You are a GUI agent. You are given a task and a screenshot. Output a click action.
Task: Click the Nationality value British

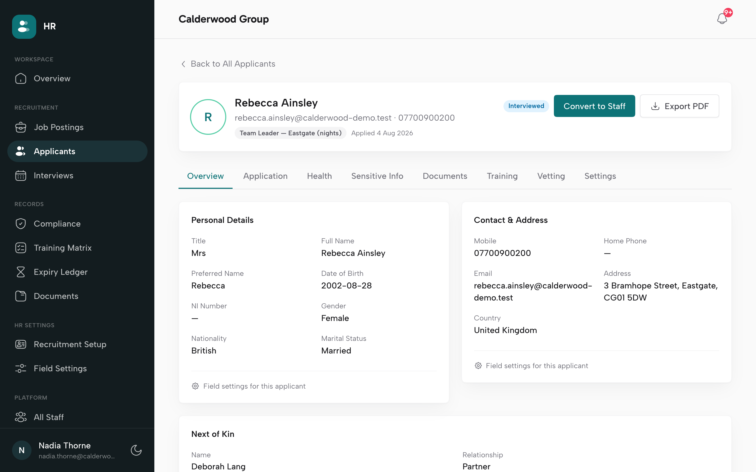(x=204, y=351)
